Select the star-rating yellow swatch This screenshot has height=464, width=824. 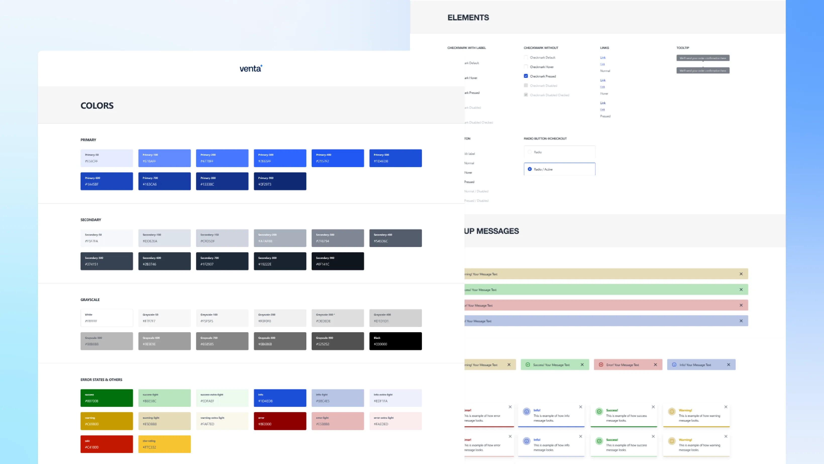pos(164,444)
